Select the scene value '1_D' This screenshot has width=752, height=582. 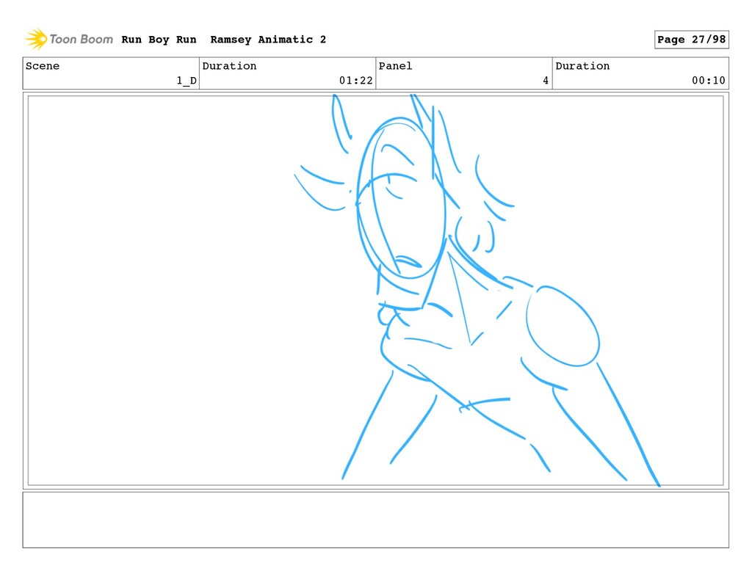pyautogui.click(x=186, y=81)
